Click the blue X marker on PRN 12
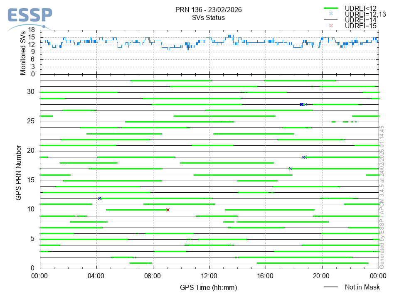The image size is (399, 299). pos(100,199)
